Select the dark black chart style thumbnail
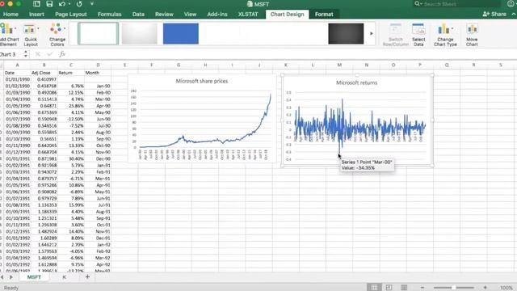The height and width of the screenshot is (291, 517). (x=346, y=33)
